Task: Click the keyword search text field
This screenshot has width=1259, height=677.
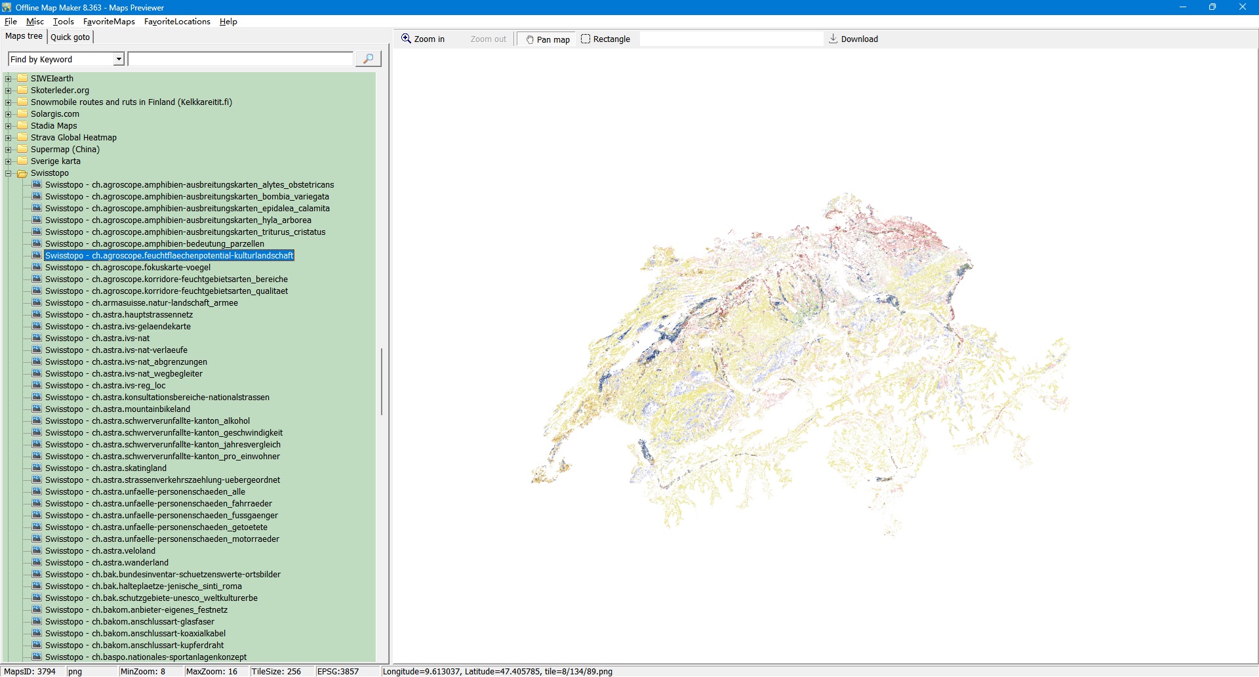Action: pyautogui.click(x=240, y=60)
